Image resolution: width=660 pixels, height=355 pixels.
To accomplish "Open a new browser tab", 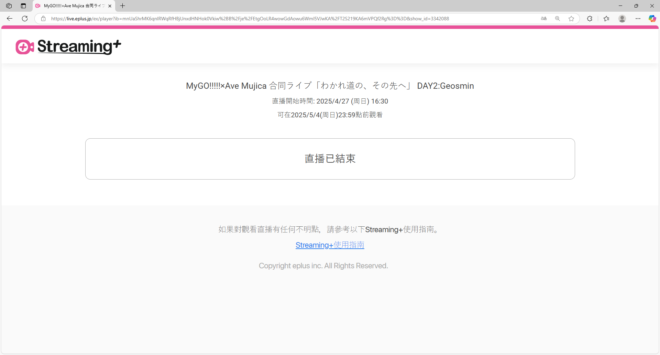I will pyautogui.click(x=122, y=6).
